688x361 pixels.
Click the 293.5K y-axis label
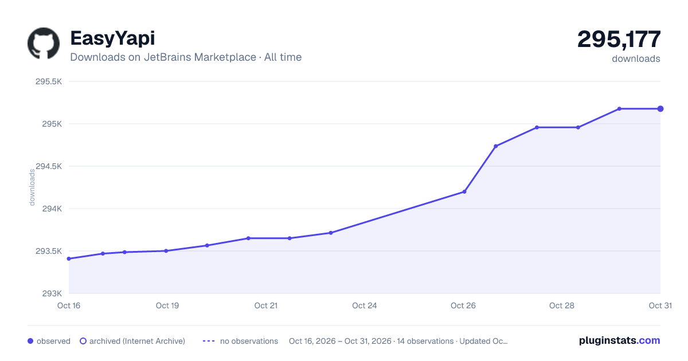pyautogui.click(x=48, y=251)
